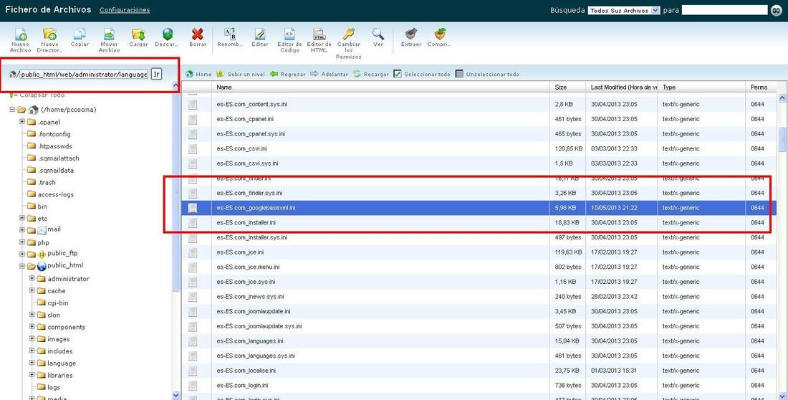
Task: Click Subir un nivel
Action: (x=241, y=74)
